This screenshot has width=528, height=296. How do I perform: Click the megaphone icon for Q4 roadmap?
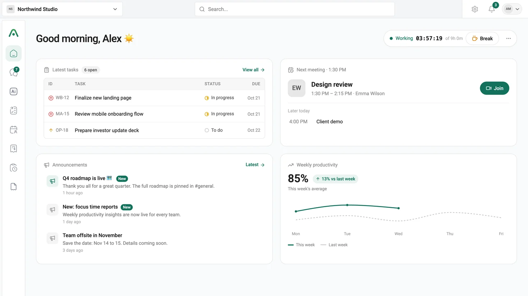(x=52, y=181)
